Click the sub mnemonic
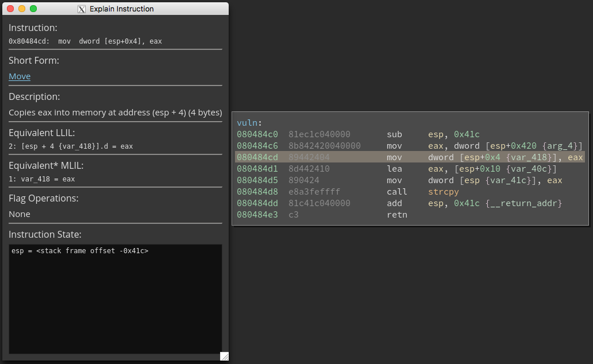The image size is (593, 364). click(394, 134)
